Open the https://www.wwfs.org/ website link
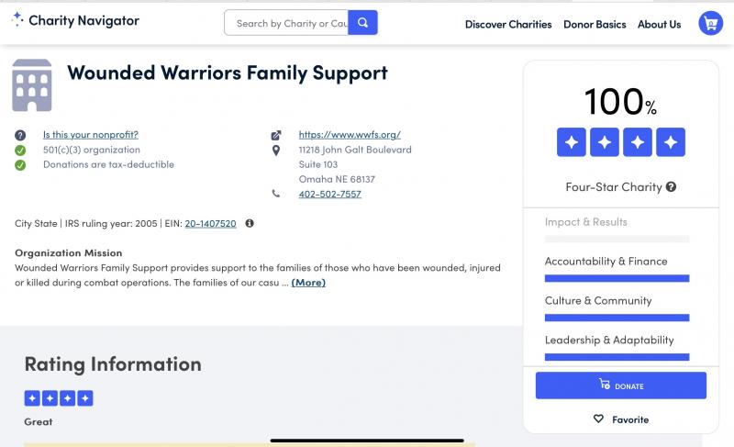This screenshot has height=447, width=734. tap(350, 135)
